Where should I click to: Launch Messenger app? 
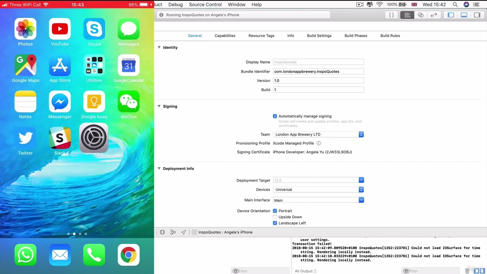click(x=60, y=102)
